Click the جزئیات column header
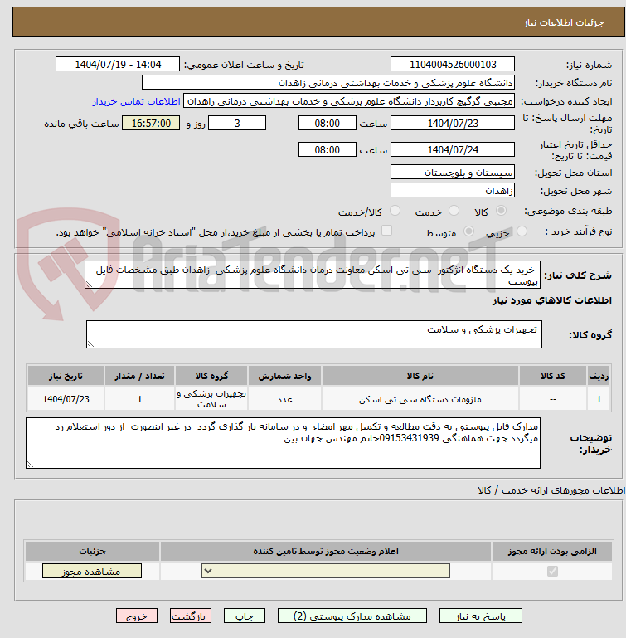626x638 pixels. tap(92, 551)
